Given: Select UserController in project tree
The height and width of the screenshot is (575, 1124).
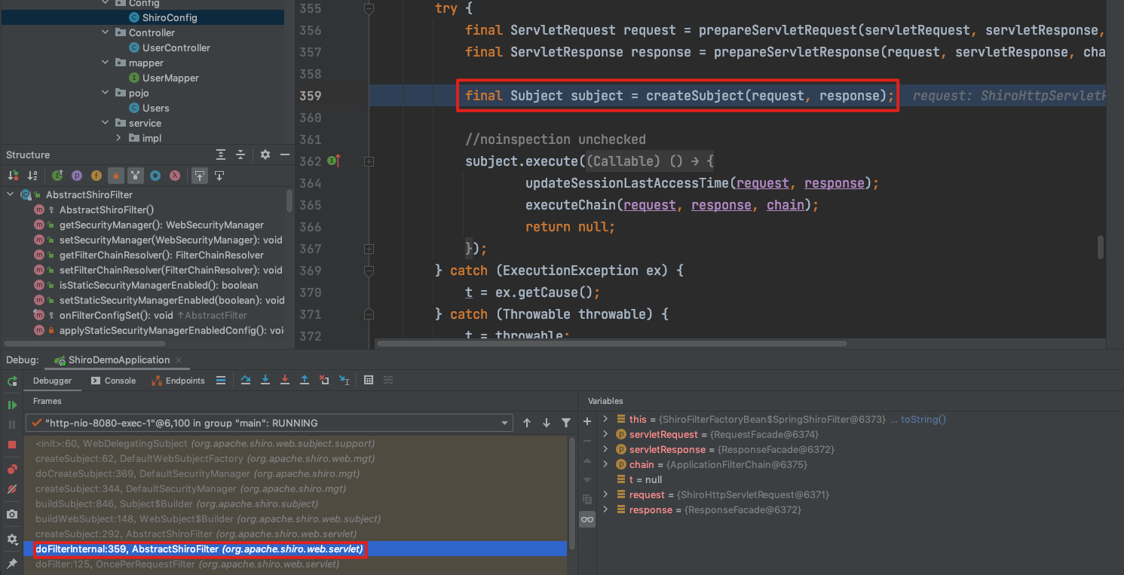Looking at the screenshot, I should (x=176, y=47).
